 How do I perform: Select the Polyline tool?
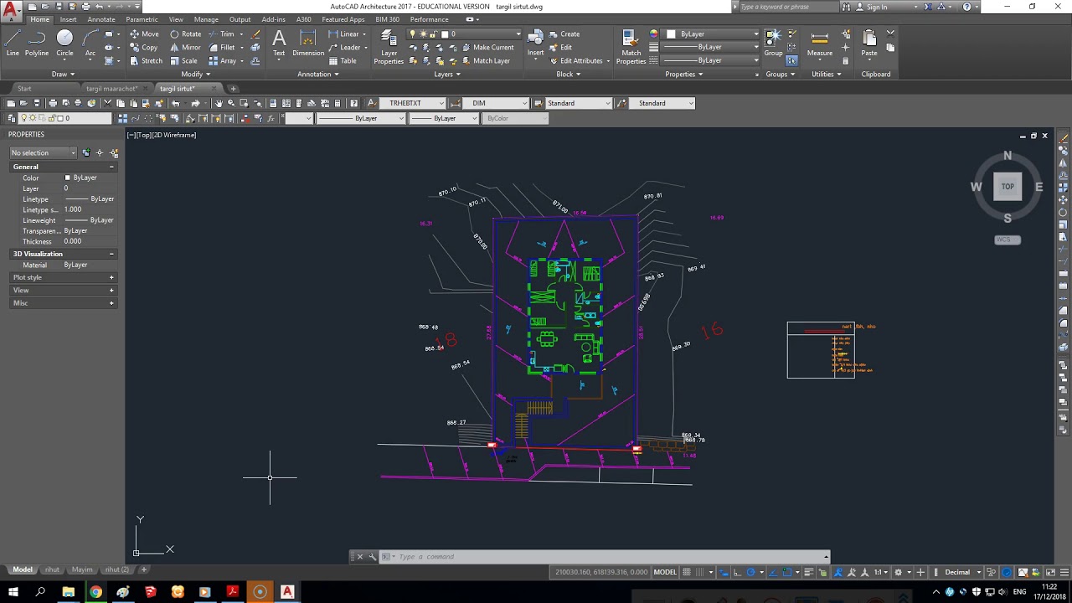click(37, 43)
